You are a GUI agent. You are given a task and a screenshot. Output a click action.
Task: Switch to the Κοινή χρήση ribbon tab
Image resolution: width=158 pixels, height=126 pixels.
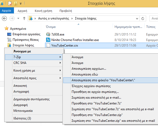43,11
